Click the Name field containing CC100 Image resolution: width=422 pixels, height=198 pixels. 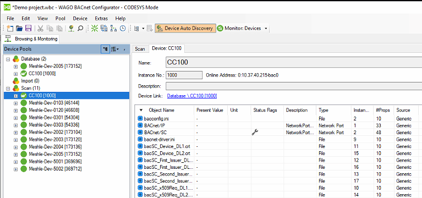pyautogui.click(x=294, y=62)
